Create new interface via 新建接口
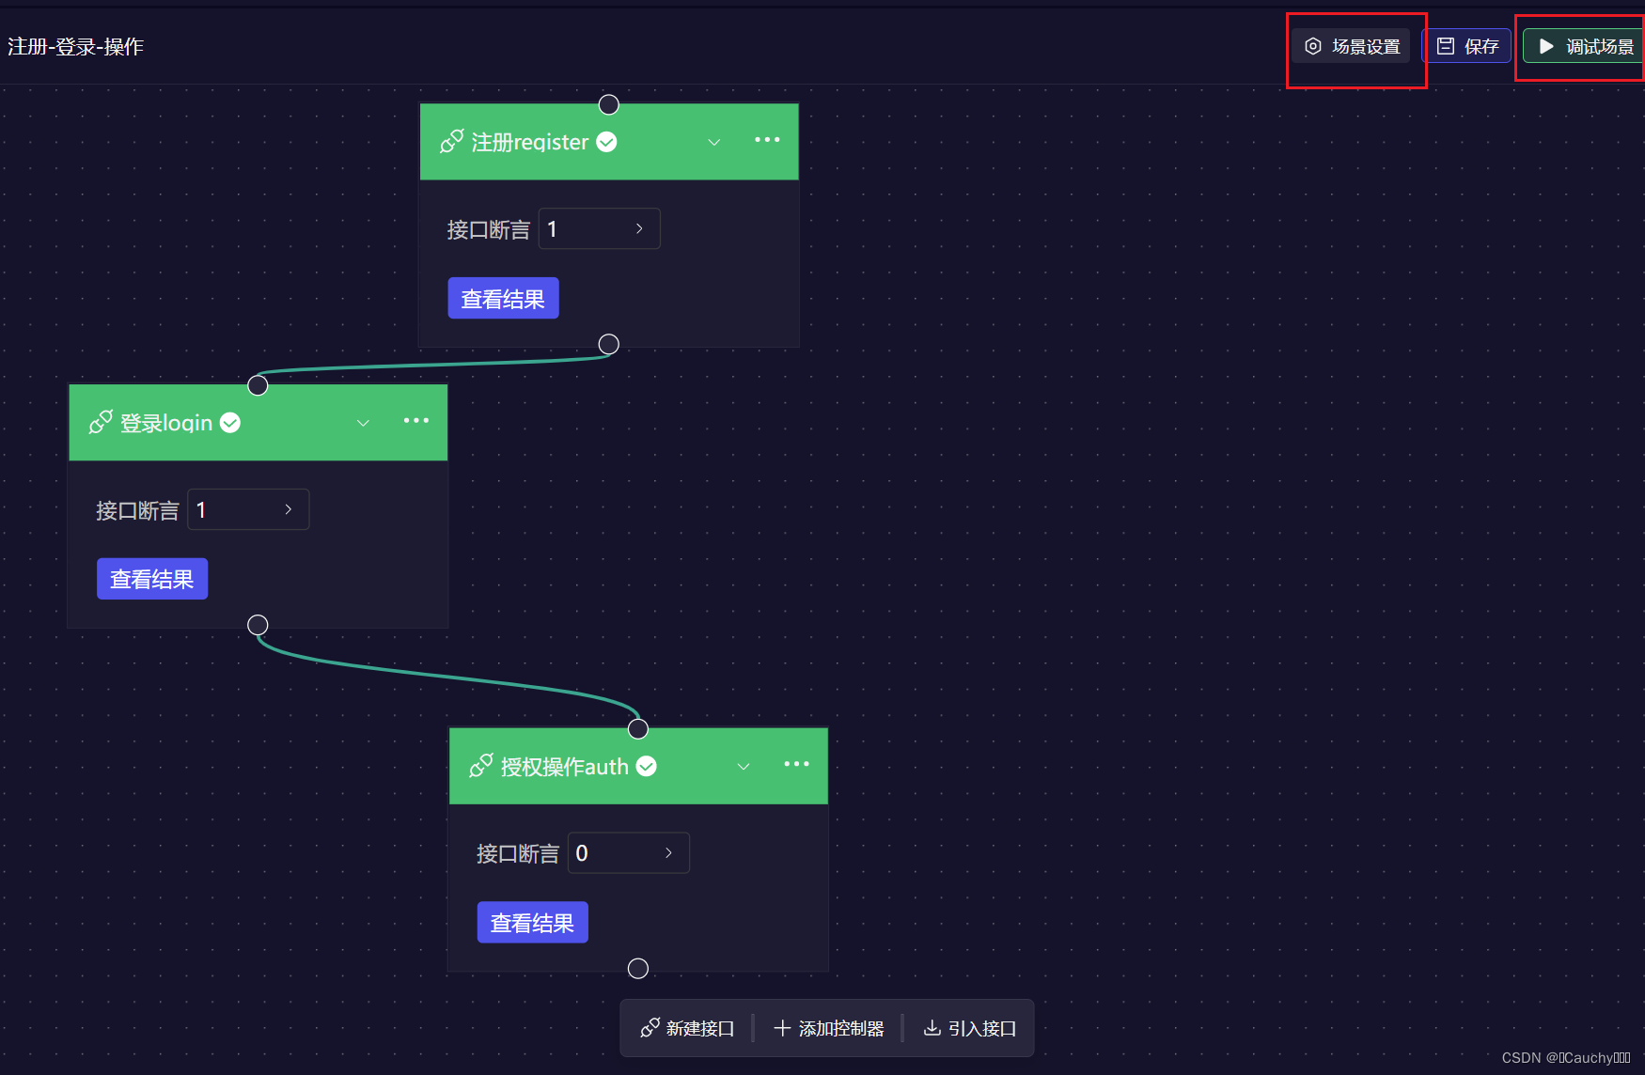The width and height of the screenshot is (1645, 1075). [x=687, y=1028]
